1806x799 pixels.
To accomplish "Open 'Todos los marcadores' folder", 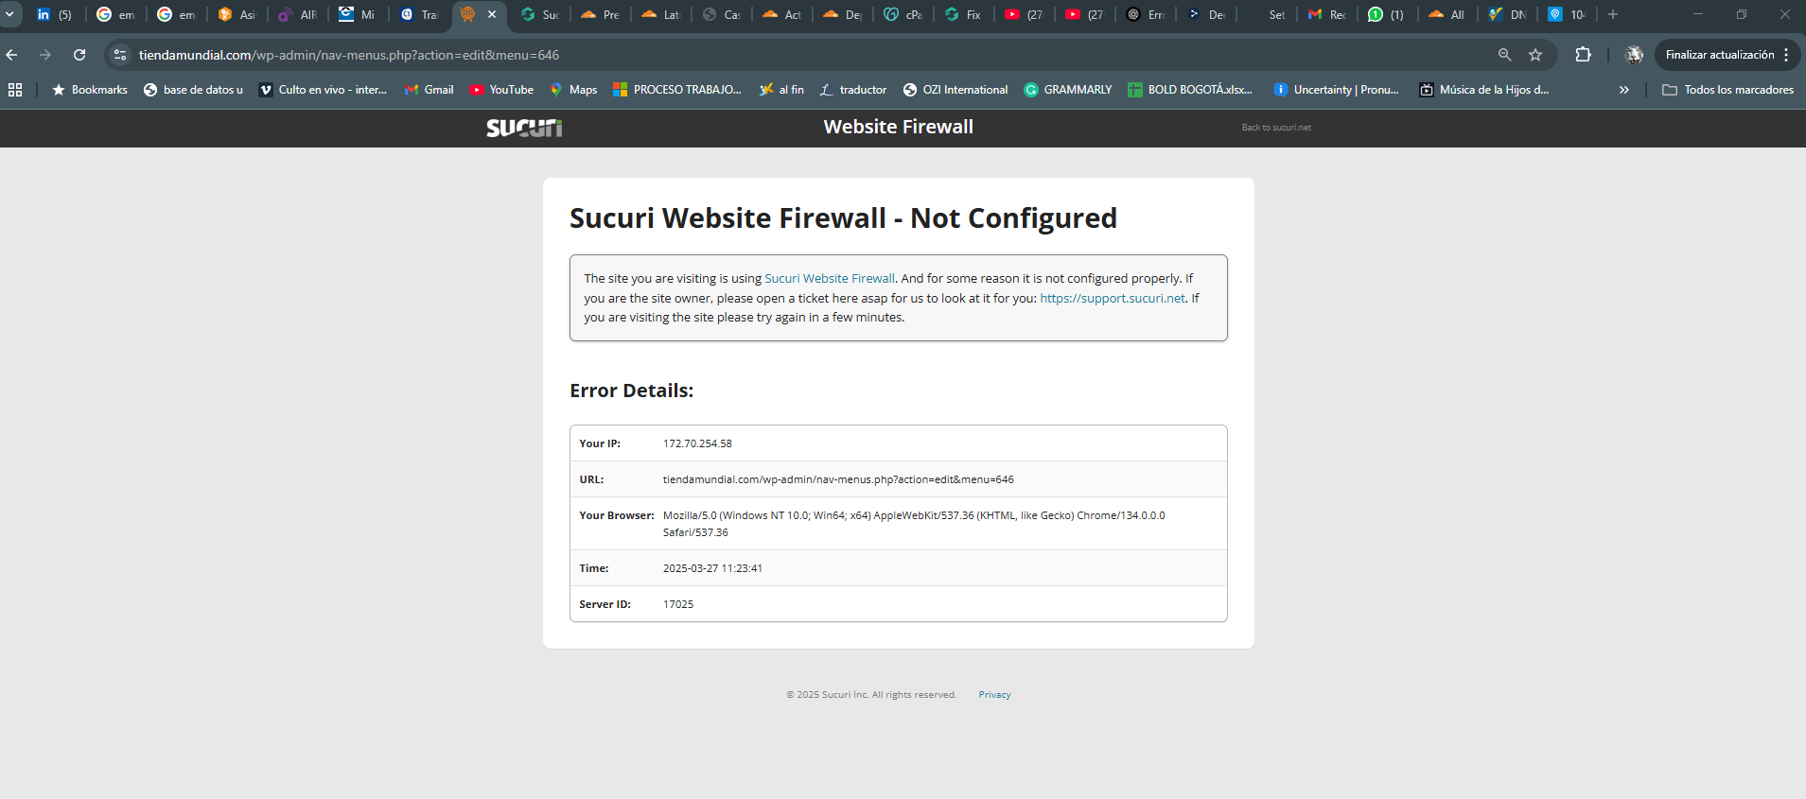I will [1727, 90].
